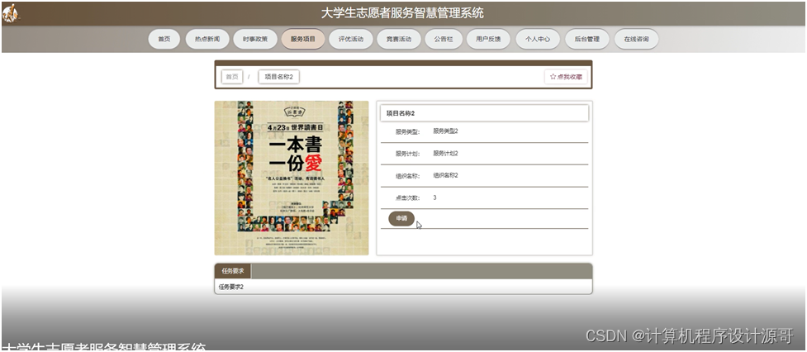Click the 组织名称: label

pyautogui.click(x=407, y=176)
